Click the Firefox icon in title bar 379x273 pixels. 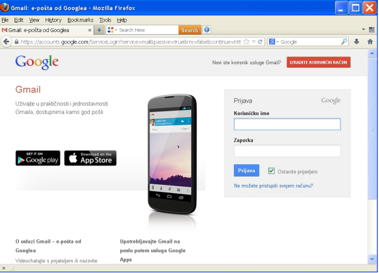4,8
